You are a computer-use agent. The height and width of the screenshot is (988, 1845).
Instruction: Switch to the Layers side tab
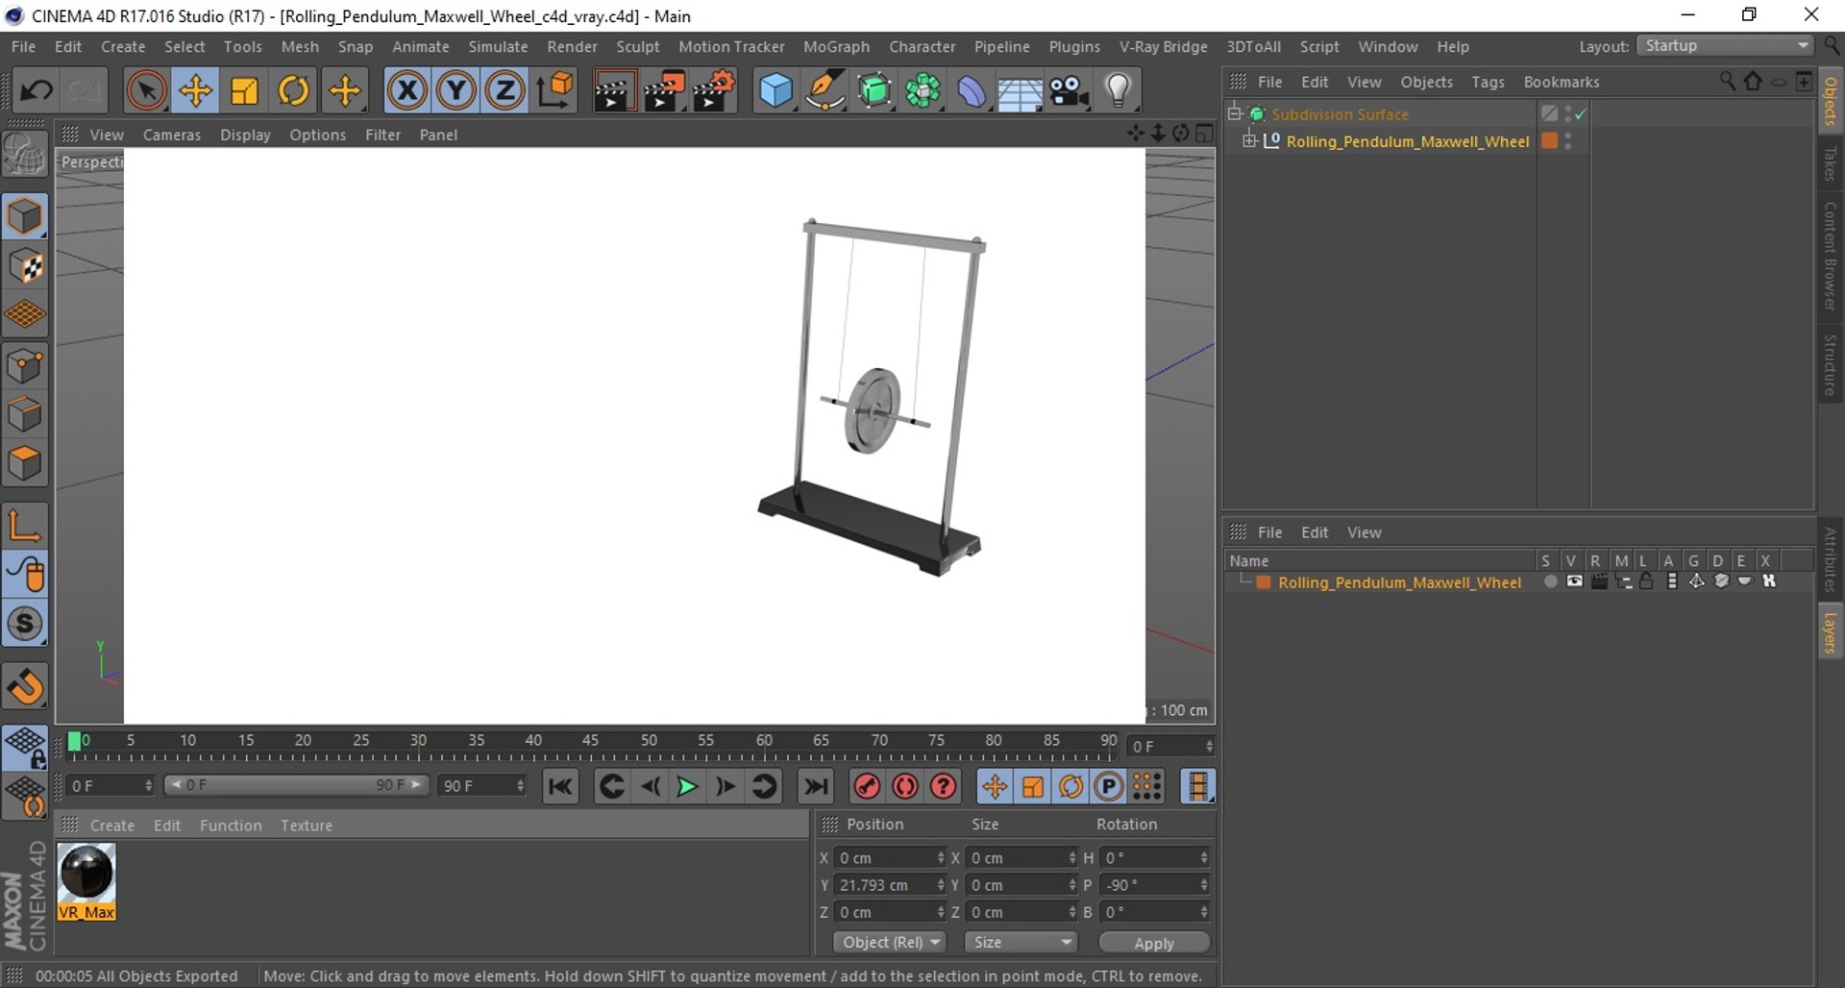1830,632
